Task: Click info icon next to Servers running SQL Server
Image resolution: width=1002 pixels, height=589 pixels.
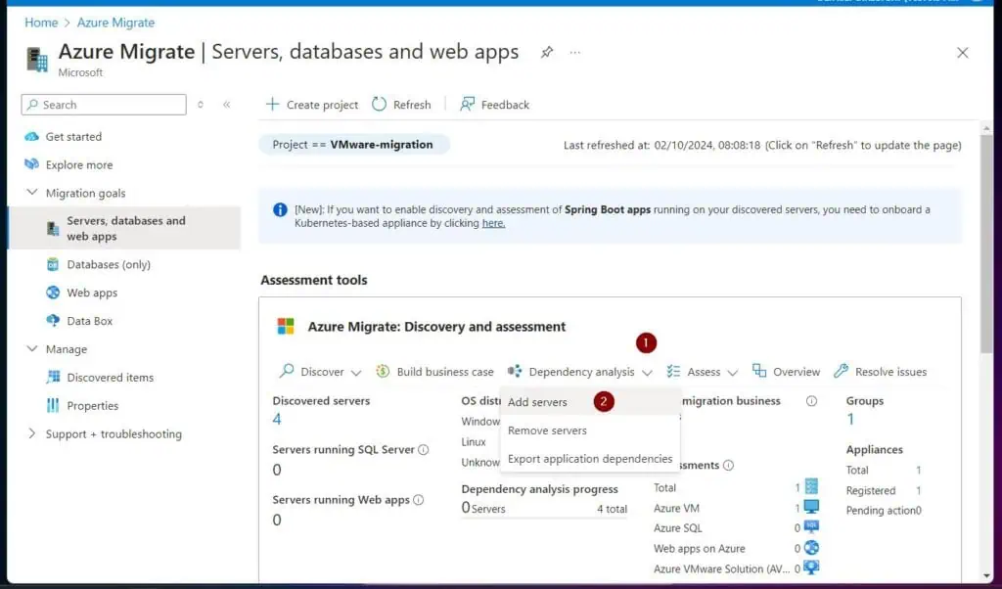Action: point(423,450)
